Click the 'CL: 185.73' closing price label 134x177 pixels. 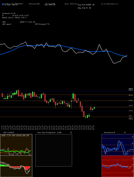coord(50,5)
